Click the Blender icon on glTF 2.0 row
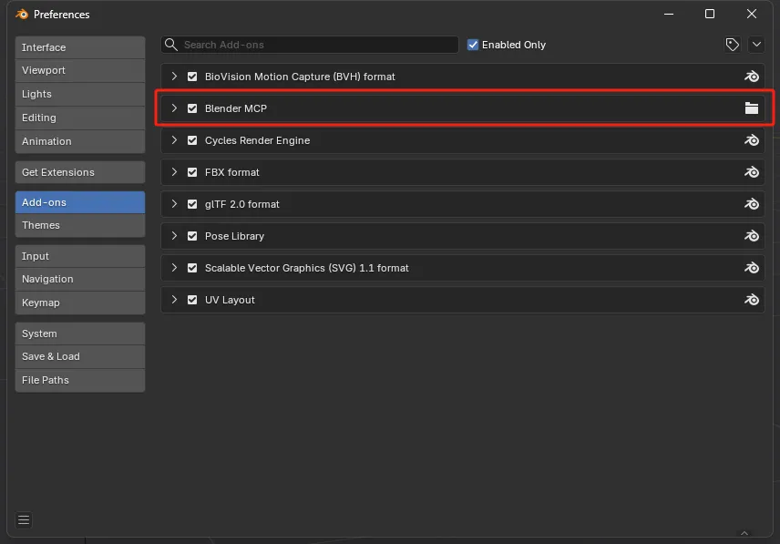Screen dimensions: 780x544 pos(752,204)
